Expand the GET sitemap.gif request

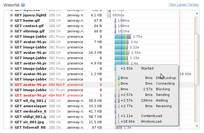tap(12, 31)
